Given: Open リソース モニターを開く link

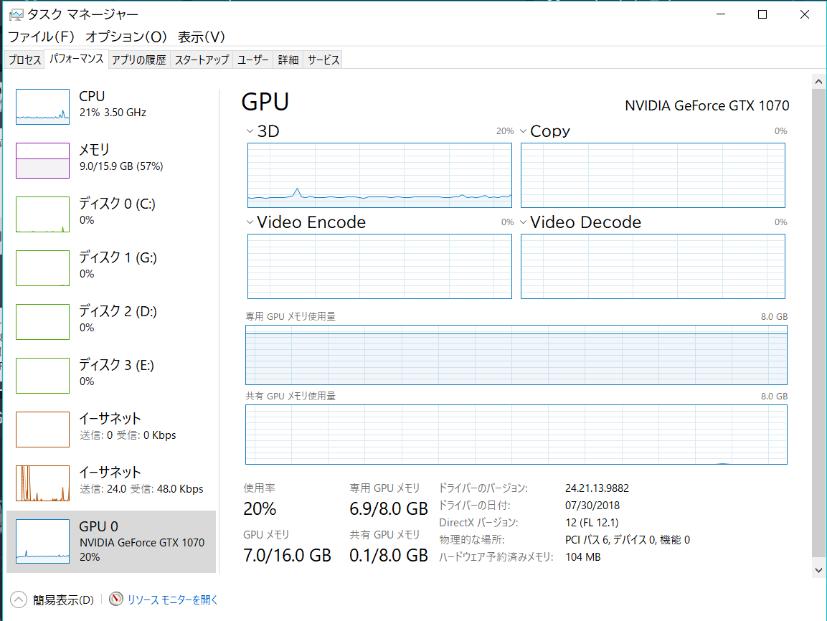Looking at the screenshot, I should pos(172,599).
